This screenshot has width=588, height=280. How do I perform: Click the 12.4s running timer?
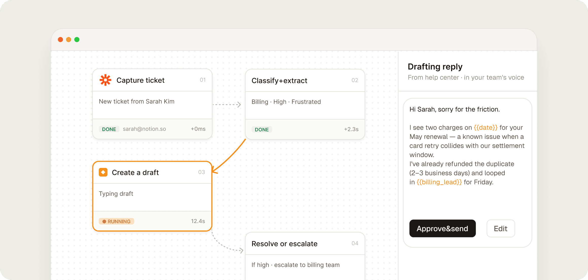[198, 221]
